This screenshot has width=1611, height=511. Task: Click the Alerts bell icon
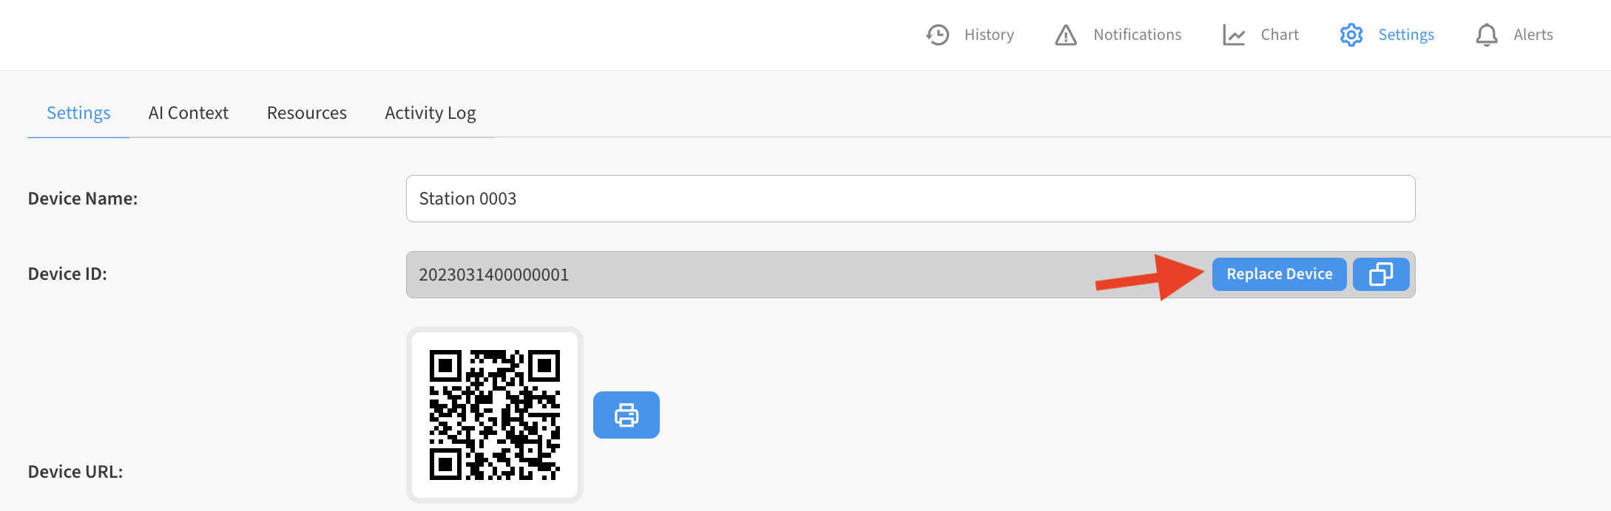(x=1487, y=34)
